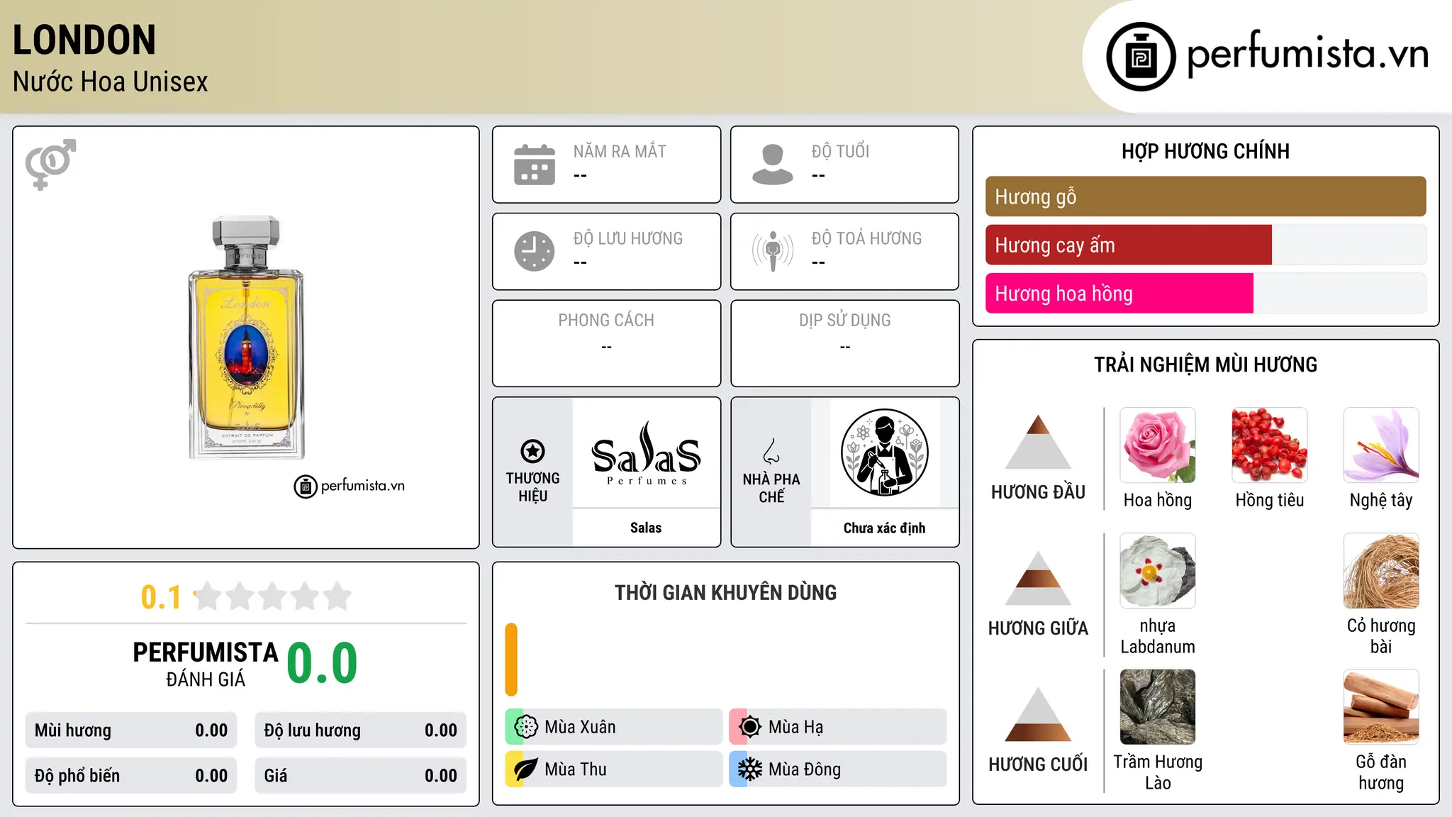Image resolution: width=1452 pixels, height=817 pixels.
Task: Click the Độ toả hương label
Action: point(866,238)
